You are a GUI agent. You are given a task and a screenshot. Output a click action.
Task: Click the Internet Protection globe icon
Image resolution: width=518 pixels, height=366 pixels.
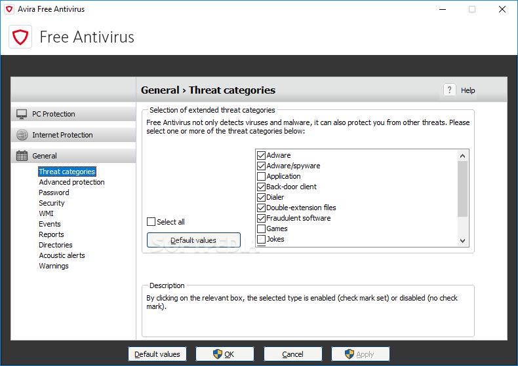tap(22, 135)
